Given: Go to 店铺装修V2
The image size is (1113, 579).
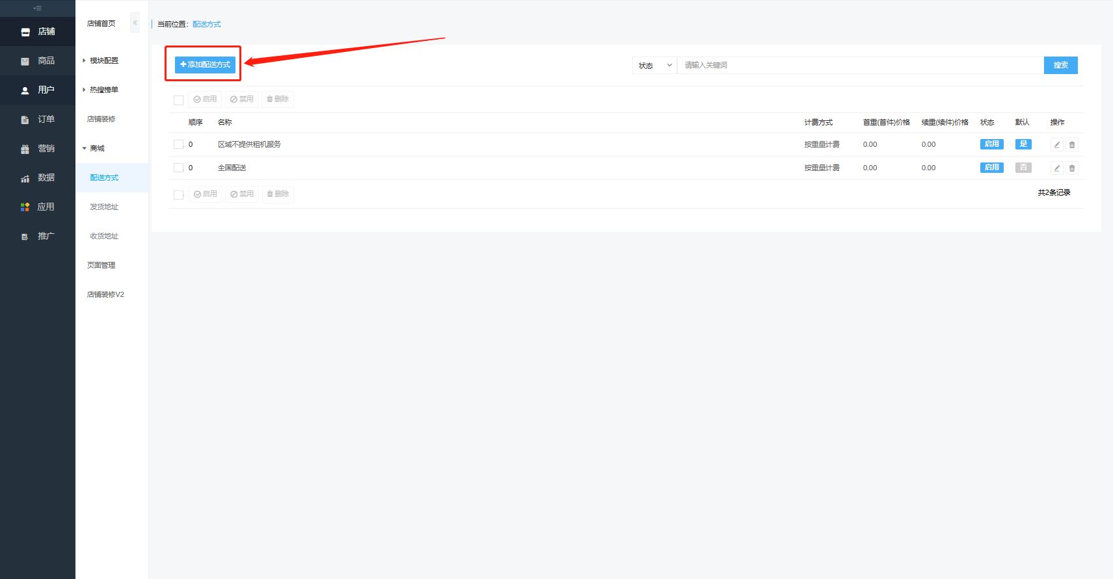Looking at the screenshot, I should [105, 294].
